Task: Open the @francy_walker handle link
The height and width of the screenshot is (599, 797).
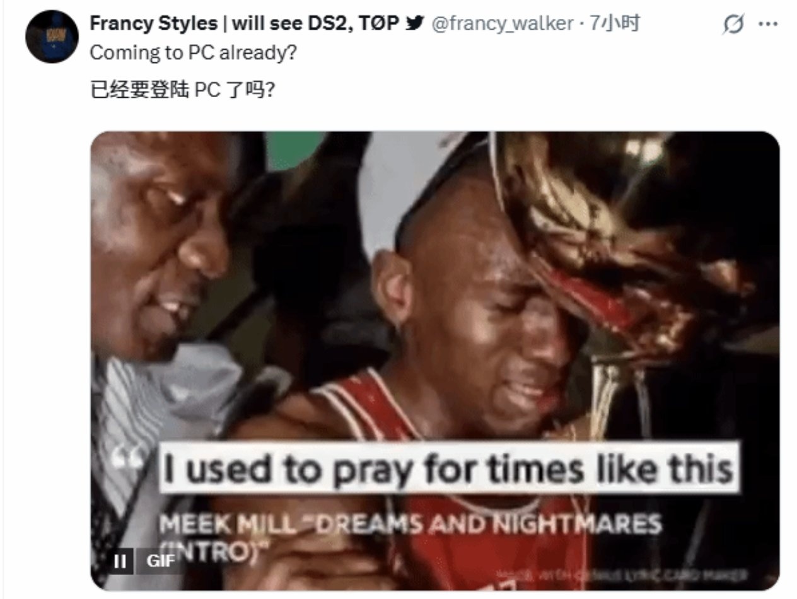Action: pyautogui.click(x=502, y=25)
